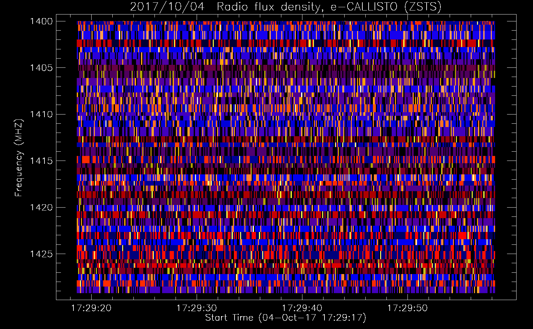This screenshot has height=329, width=533.
Task: Click the 17:29:20 time tick label
Action: point(91,308)
